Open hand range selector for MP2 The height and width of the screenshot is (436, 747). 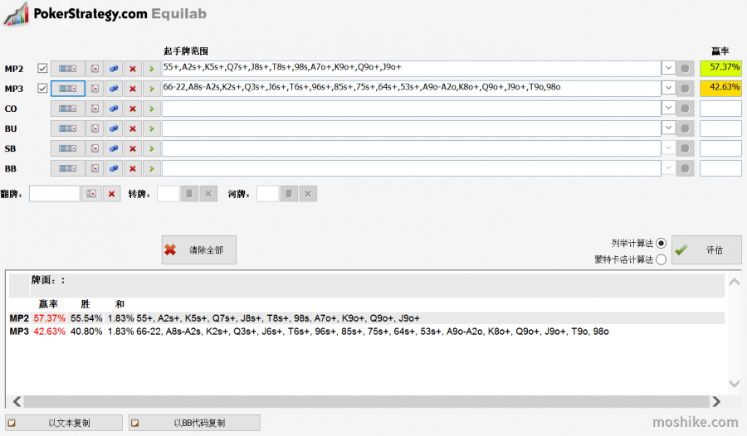coord(68,69)
